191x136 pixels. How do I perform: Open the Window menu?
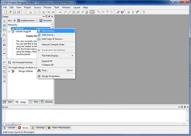point(66,7)
